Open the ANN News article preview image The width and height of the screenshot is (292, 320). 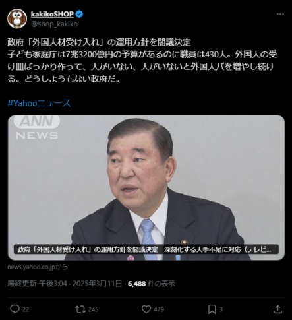[x=146, y=187]
